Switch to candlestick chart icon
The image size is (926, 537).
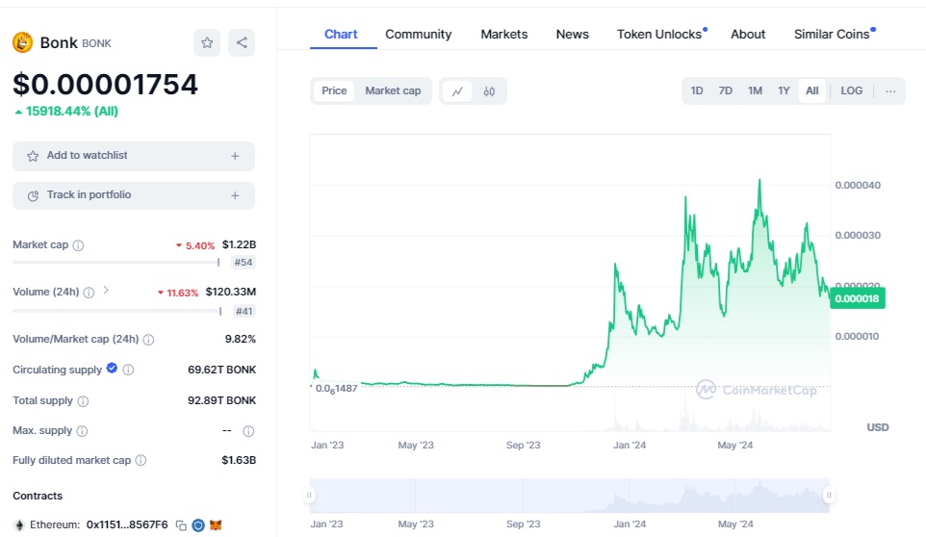(489, 91)
